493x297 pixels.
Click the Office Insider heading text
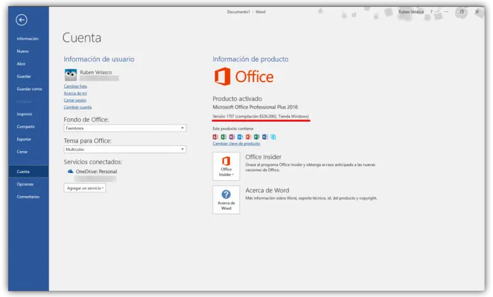pyautogui.click(x=263, y=157)
